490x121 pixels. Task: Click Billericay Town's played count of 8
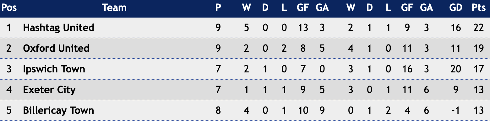click(218, 110)
